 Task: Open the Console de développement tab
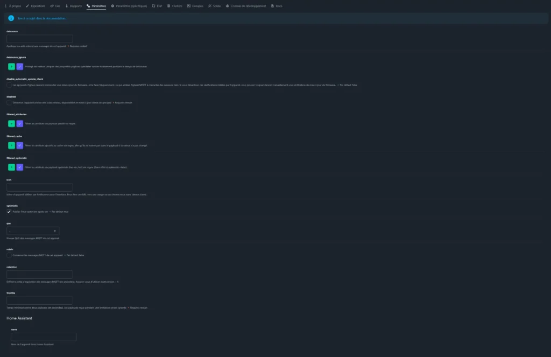[245, 6]
